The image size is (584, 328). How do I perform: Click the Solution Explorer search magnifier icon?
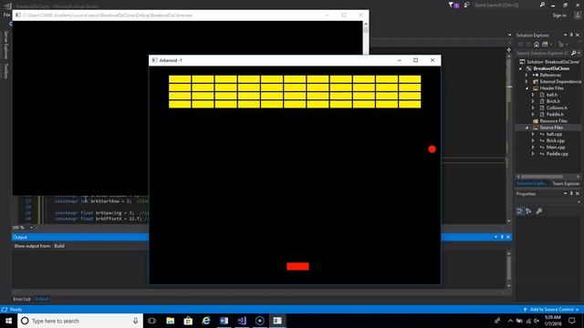(574, 53)
